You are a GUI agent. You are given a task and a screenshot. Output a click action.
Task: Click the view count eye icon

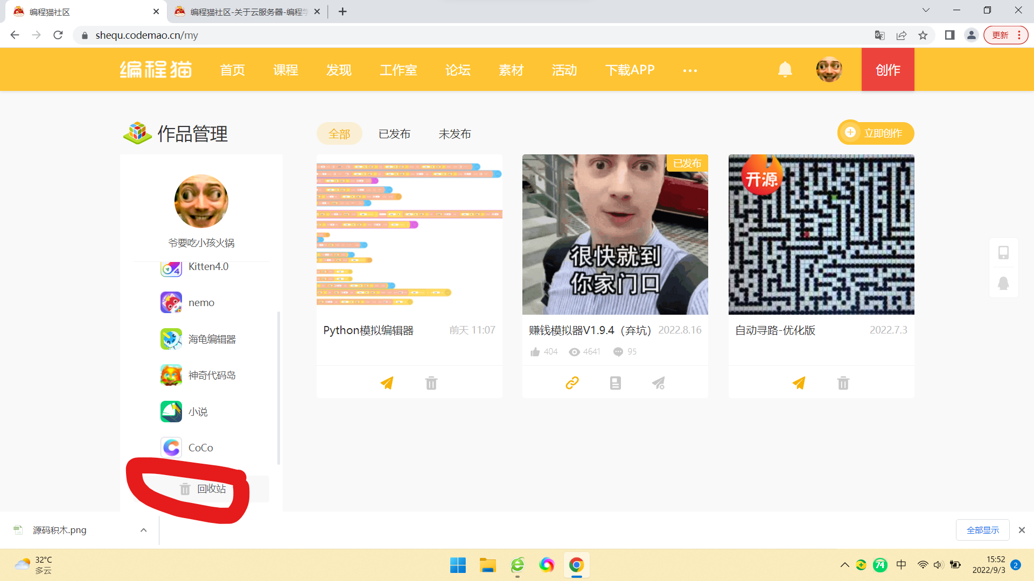(x=575, y=352)
